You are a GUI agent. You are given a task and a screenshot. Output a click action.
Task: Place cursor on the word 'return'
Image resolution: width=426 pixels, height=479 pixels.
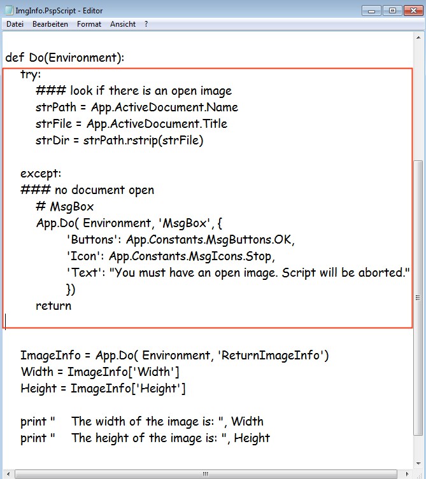pyautogui.click(x=53, y=306)
